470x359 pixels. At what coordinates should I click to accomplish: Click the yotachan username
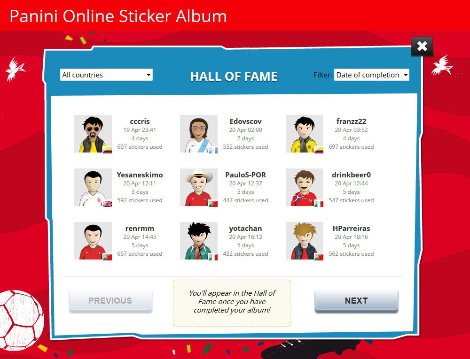pyautogui.click(x=245, y=228)
